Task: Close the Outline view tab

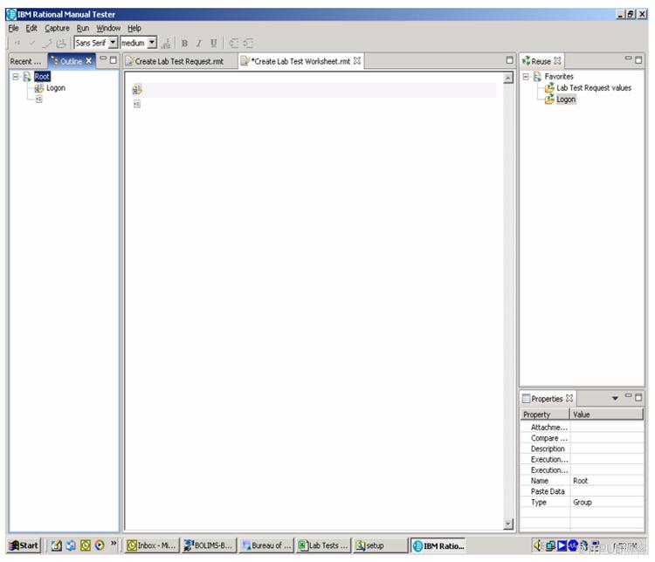Action: (x=88, y=61)
